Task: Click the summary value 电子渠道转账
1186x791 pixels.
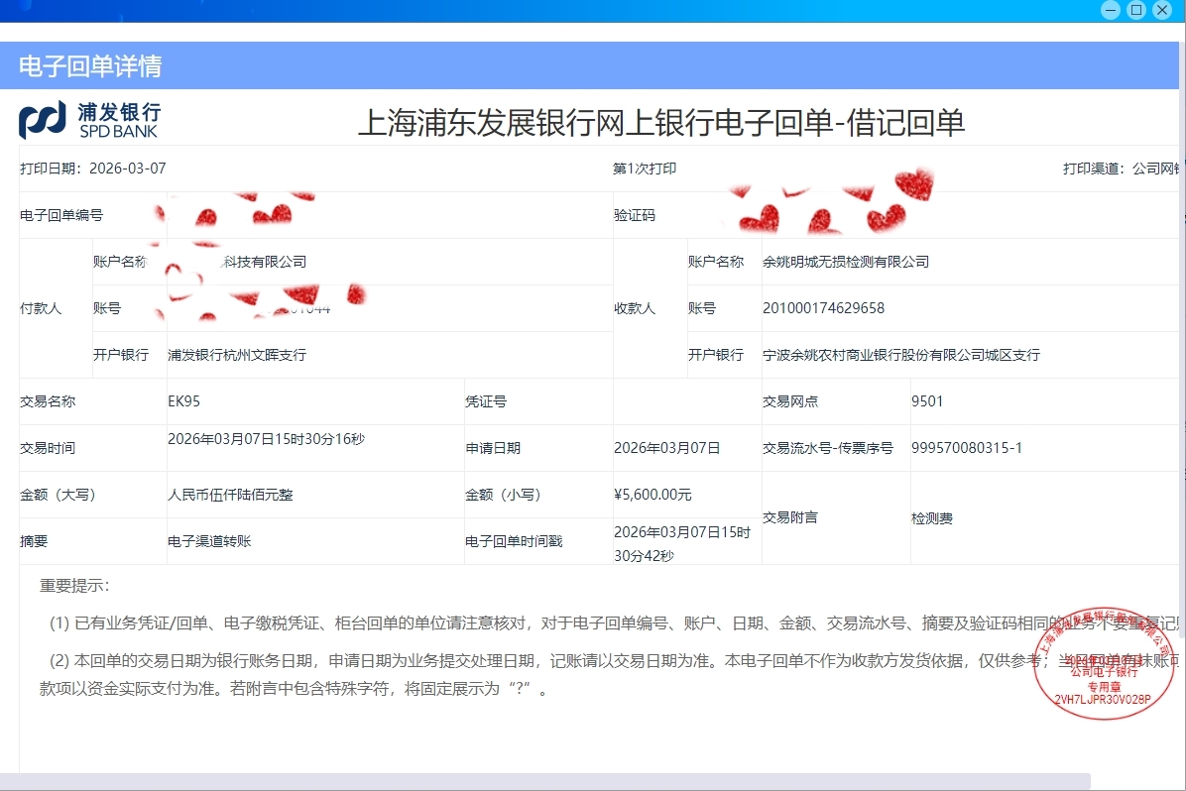Action: coord(216,541)
